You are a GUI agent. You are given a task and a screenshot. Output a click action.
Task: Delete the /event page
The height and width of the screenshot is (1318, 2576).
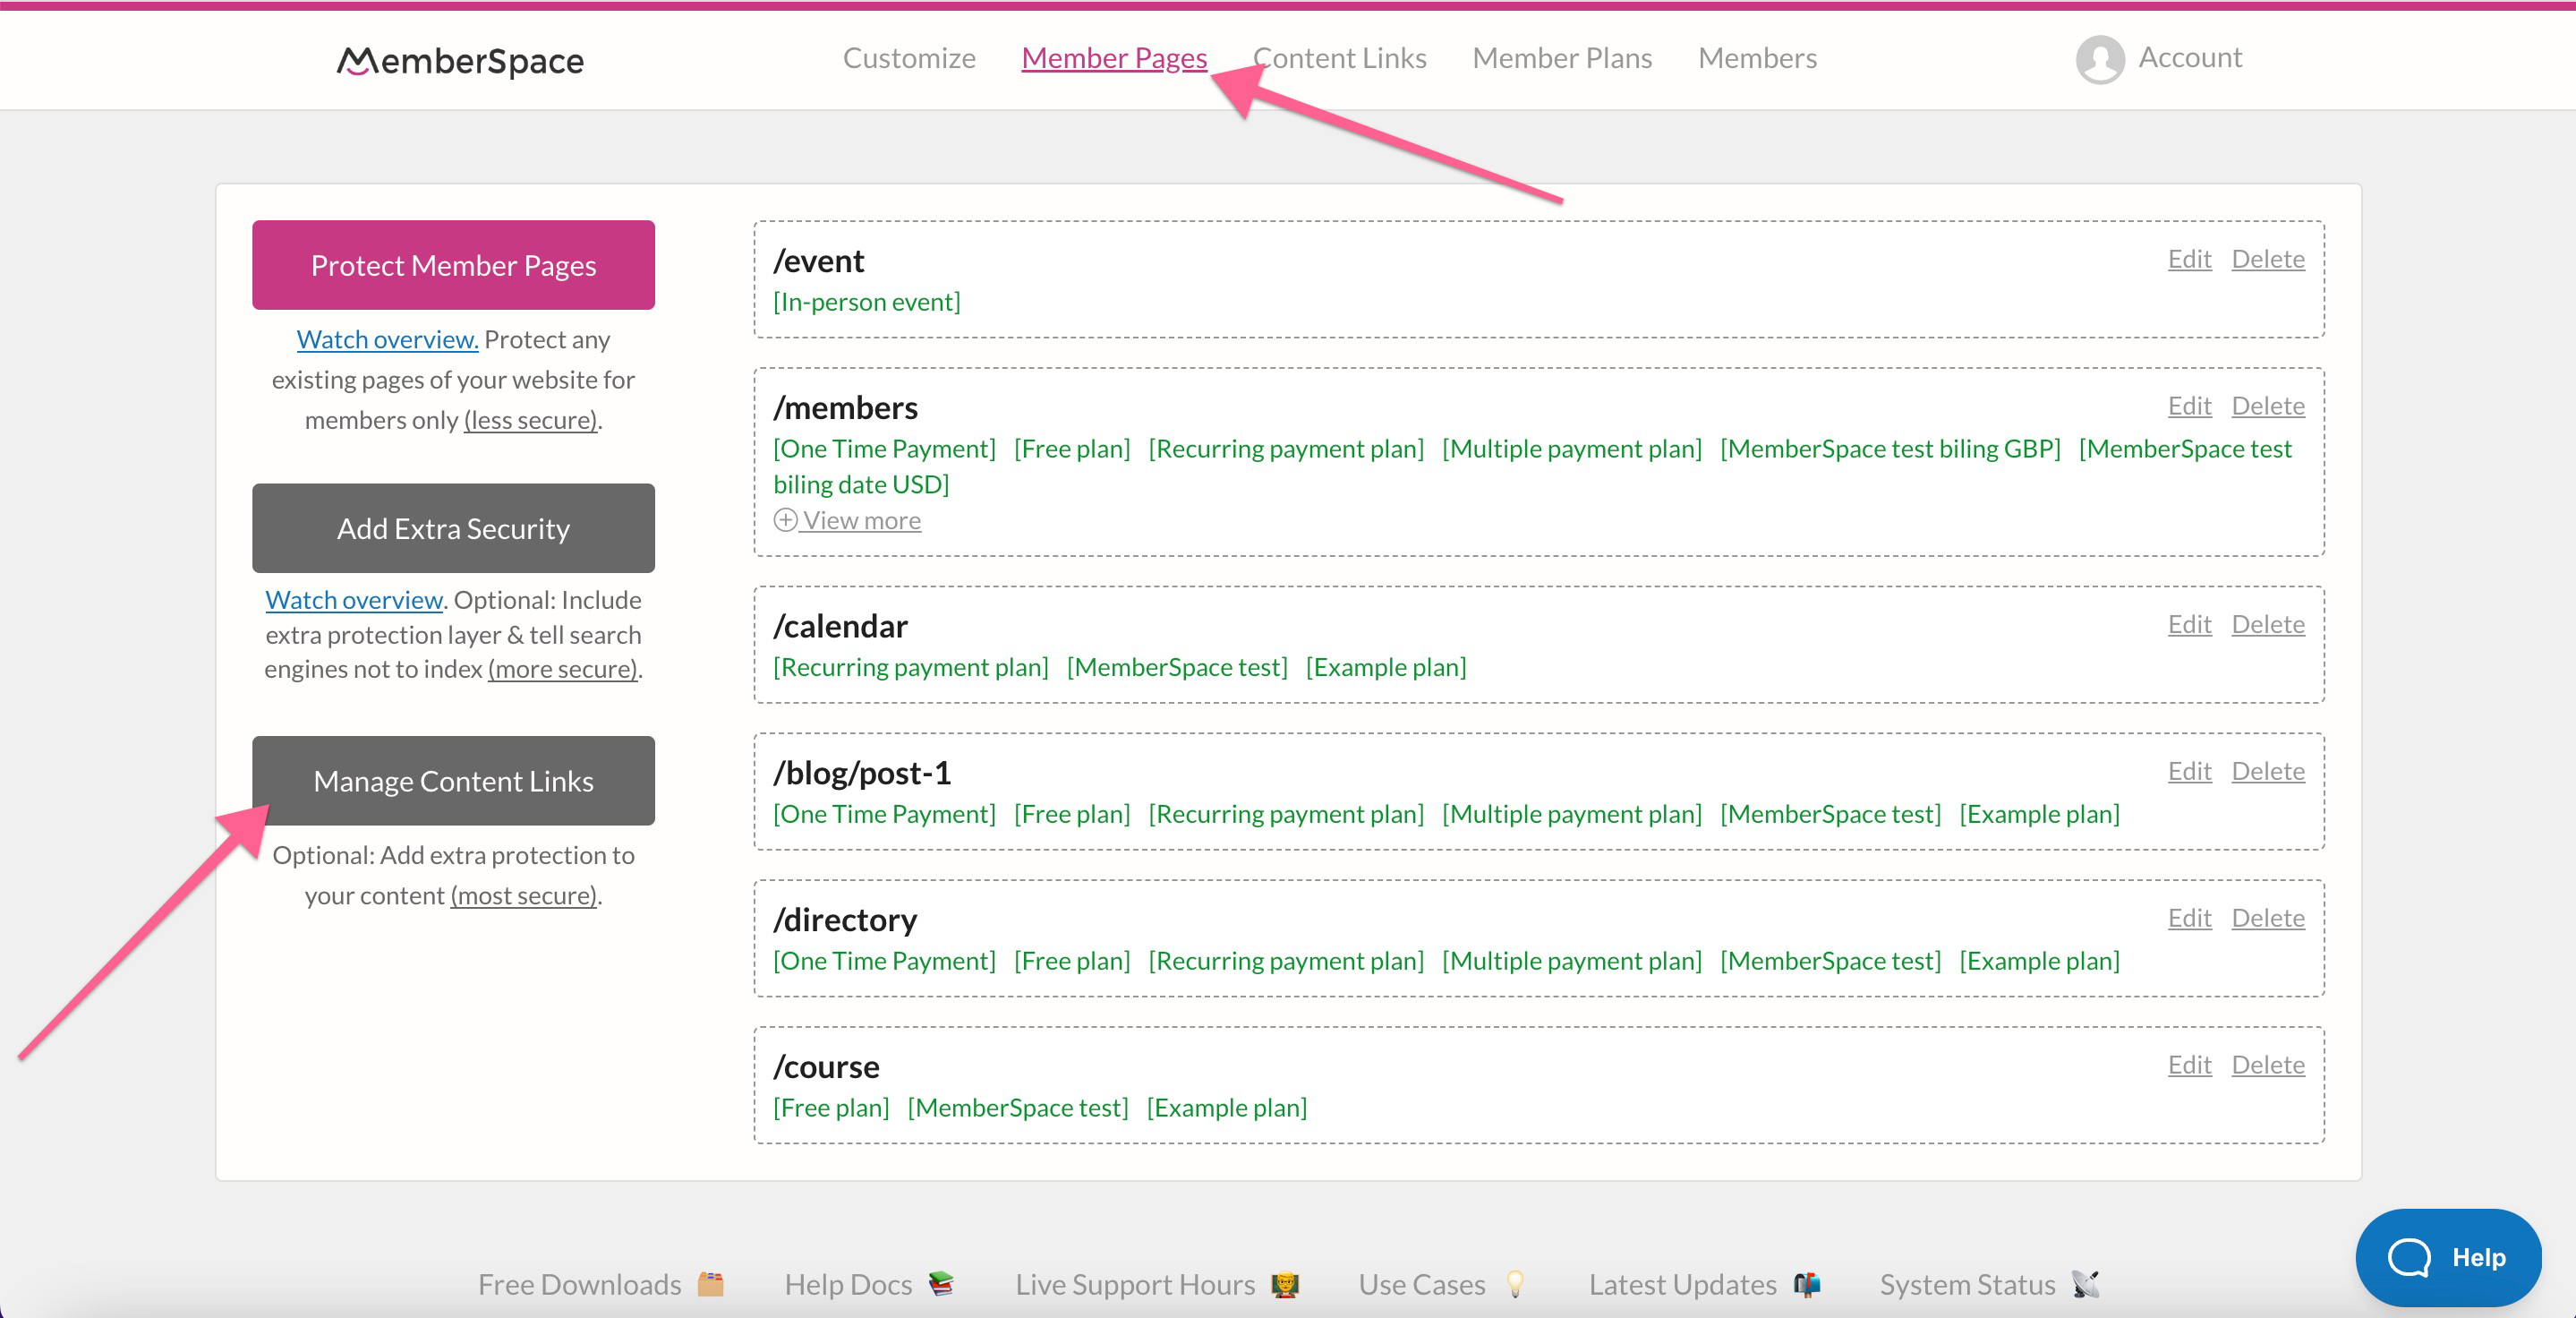tap(2268, 259)
